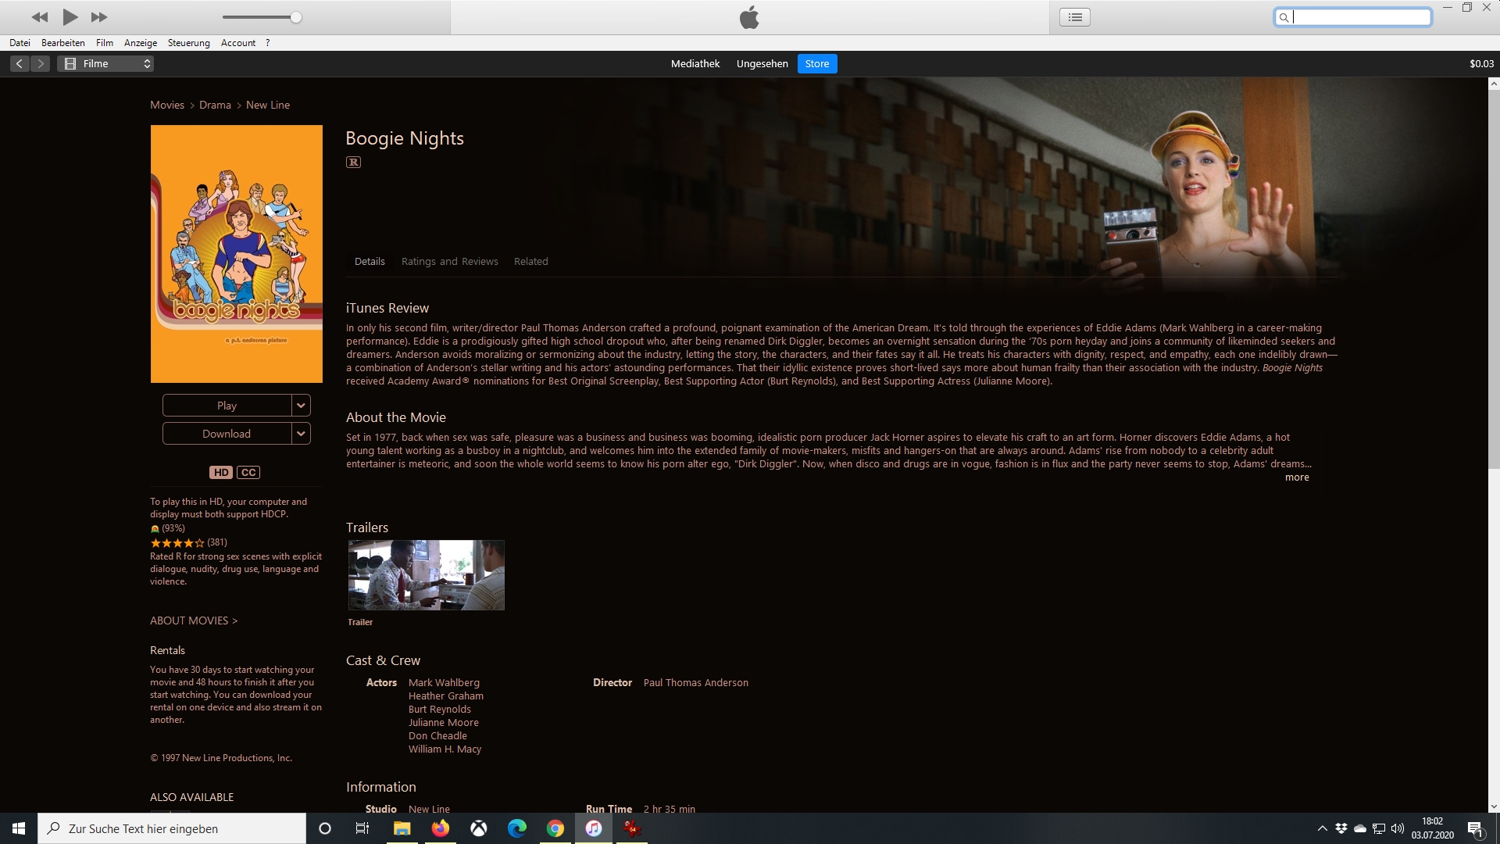Expand the Play button dropdown arrow
This screenshot has height=844, width=1500.
301,406
